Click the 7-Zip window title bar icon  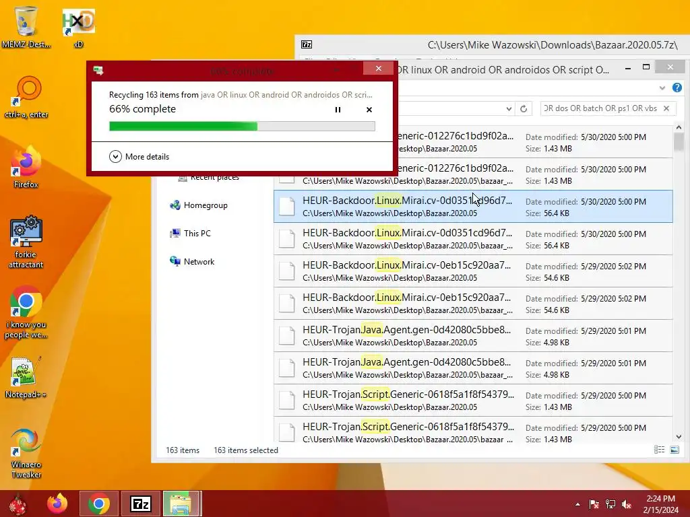tap(307, 44)
